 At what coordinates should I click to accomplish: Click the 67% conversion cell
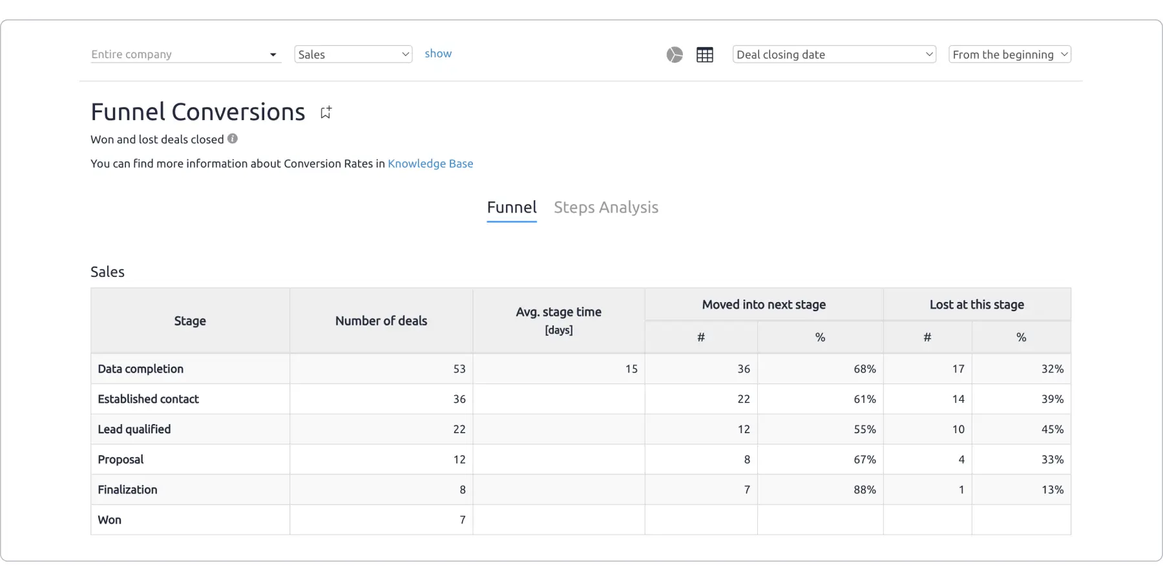[x=820, y=460]
